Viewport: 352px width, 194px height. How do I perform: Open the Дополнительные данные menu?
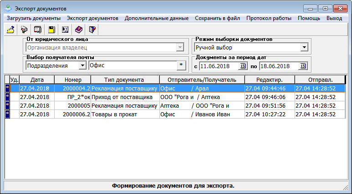point(157,18)
